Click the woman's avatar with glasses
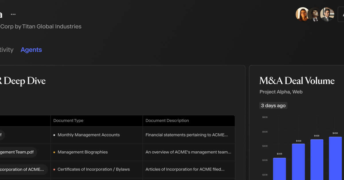The height and width of the screenshot is (180, 344). (302, 14)
